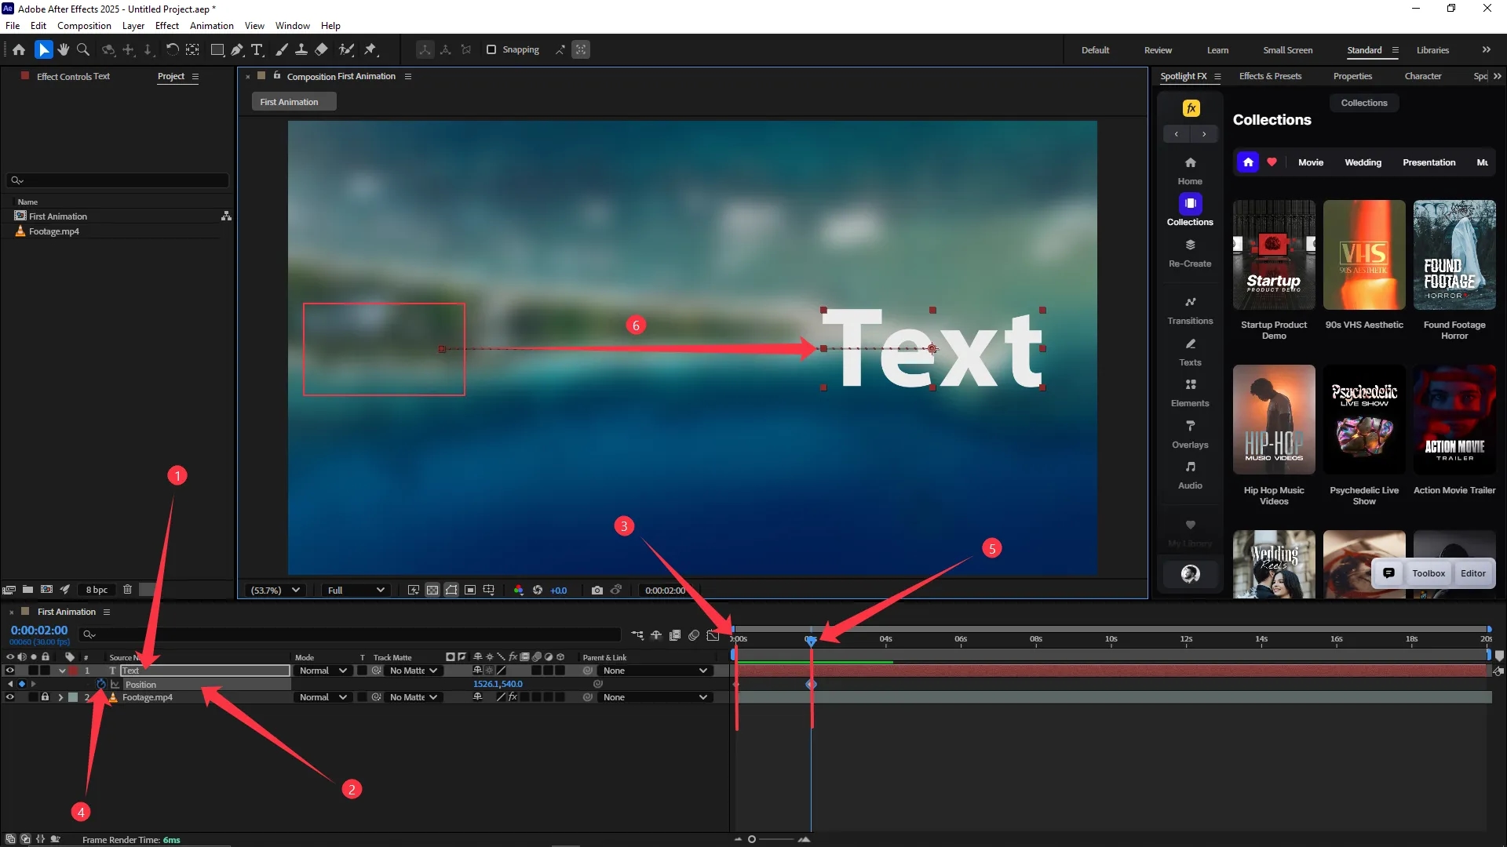Hide the Text layer eye toggle
The height and width of the screenshot is (847, 1507).
click(9, 671)
